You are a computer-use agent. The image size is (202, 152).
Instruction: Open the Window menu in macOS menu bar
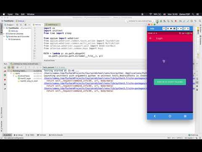tap(31, 14)
